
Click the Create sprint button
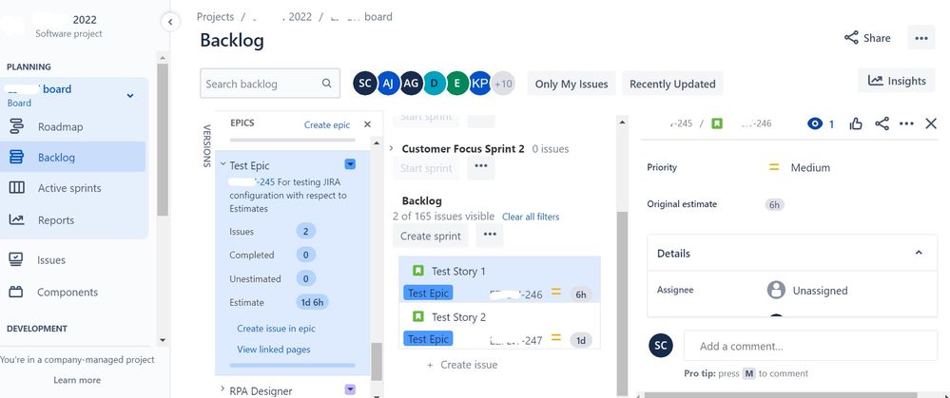click(x=431, y=236)
